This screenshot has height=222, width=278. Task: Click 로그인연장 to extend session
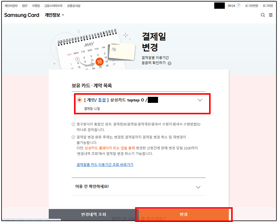click(251, 6)
